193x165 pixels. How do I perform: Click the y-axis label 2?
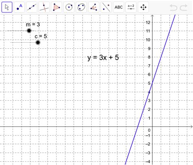pos(149,109)
